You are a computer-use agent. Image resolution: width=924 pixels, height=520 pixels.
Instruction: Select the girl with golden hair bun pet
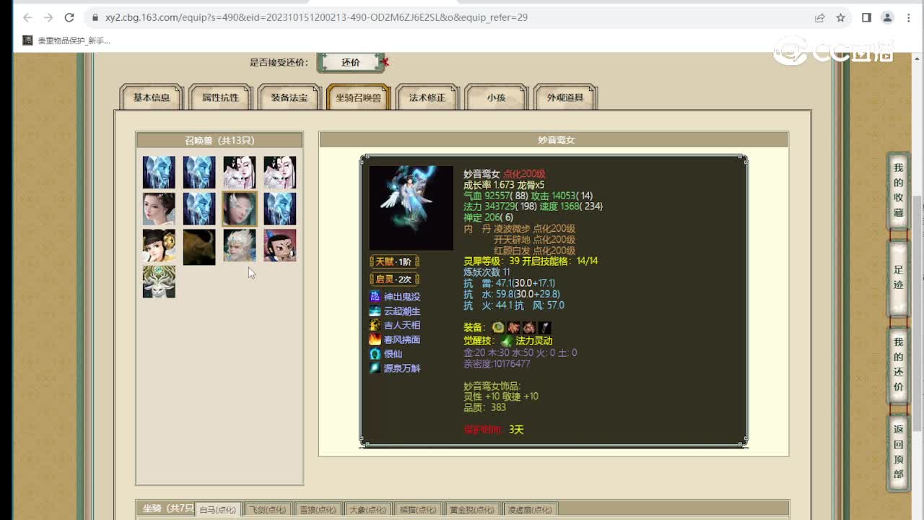[159, 246]
